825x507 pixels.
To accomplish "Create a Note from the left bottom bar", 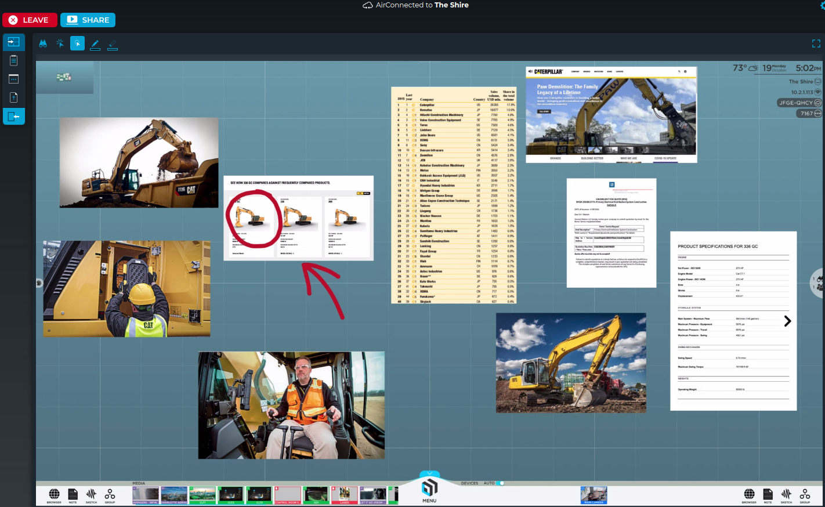I will coord(73,496).
